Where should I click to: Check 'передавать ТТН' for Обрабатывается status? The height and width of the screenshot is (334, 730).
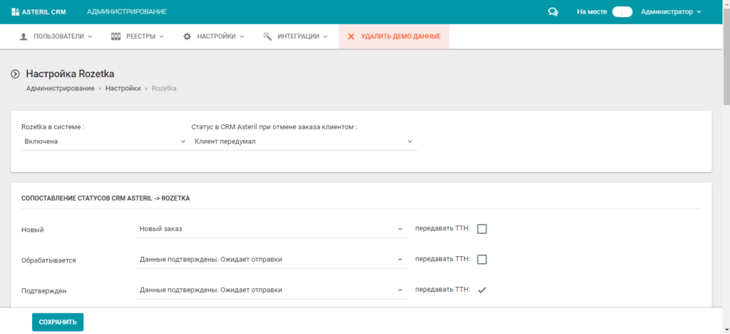point(482,259)
